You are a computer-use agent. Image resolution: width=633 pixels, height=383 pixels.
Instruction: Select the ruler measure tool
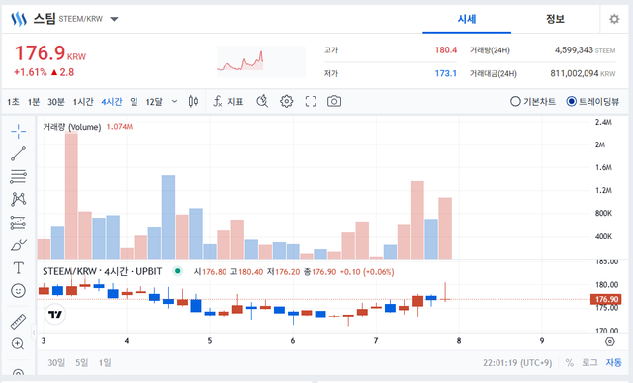point(18,322)
